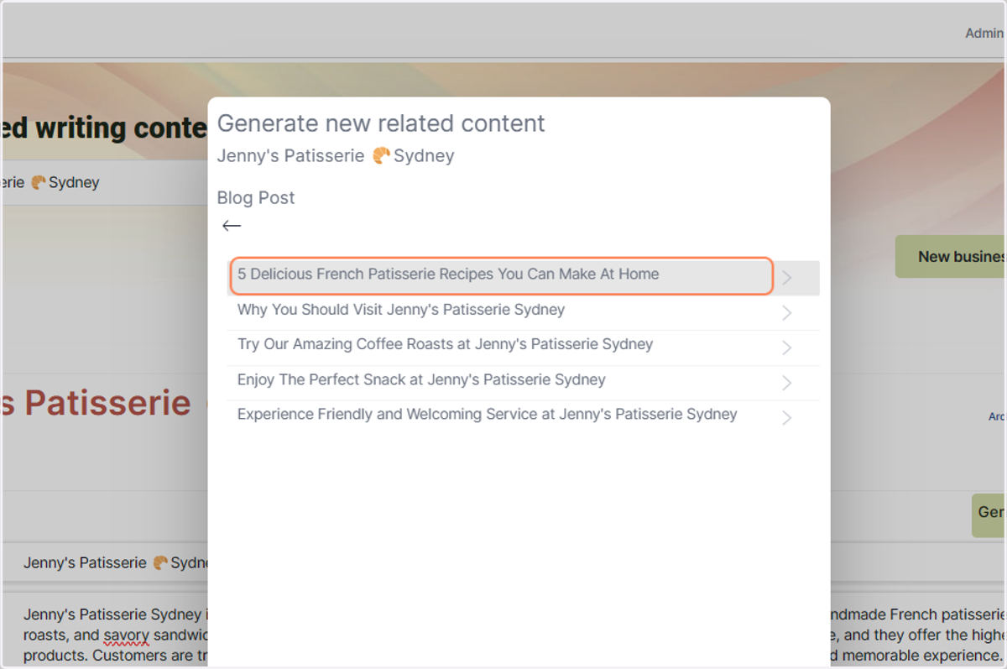This screenshot has height=669, width=1007.
Task: Click the partially visible 'Gen' button in background
Action: tap(989, 515)
